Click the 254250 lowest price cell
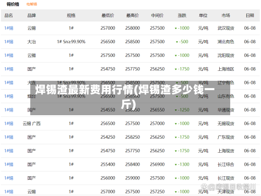 pos(108,137)
